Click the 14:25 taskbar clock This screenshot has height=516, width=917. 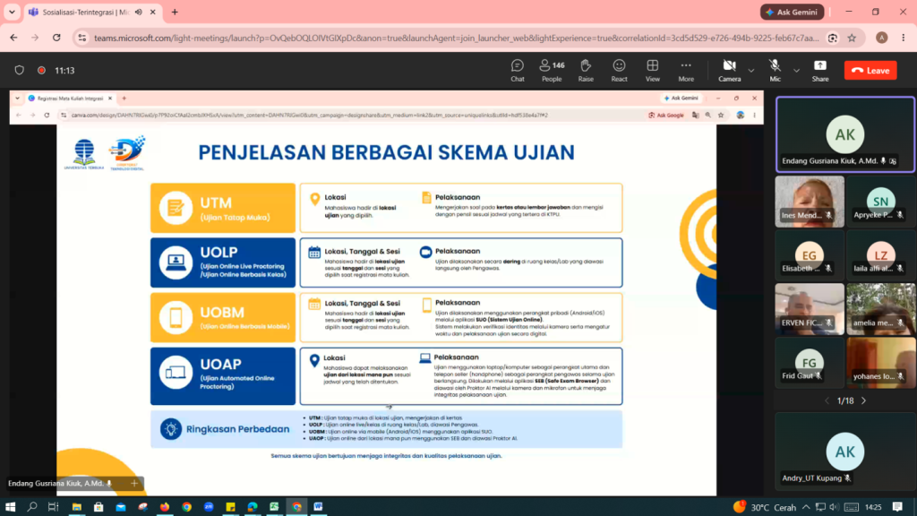(x=873, y=507)
